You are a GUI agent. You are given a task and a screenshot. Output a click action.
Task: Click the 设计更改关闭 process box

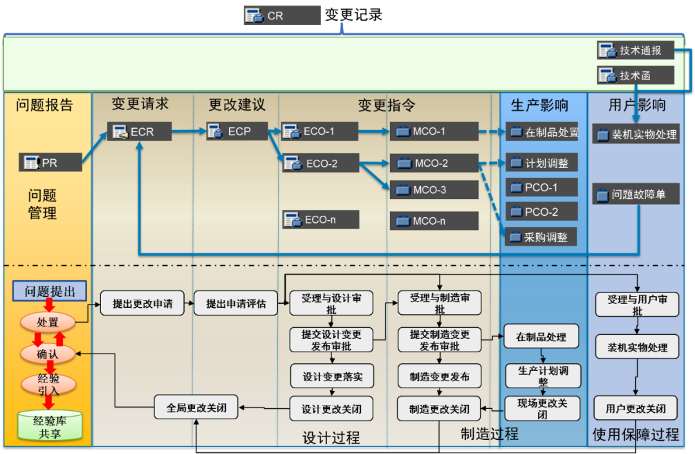click(331, 409)
